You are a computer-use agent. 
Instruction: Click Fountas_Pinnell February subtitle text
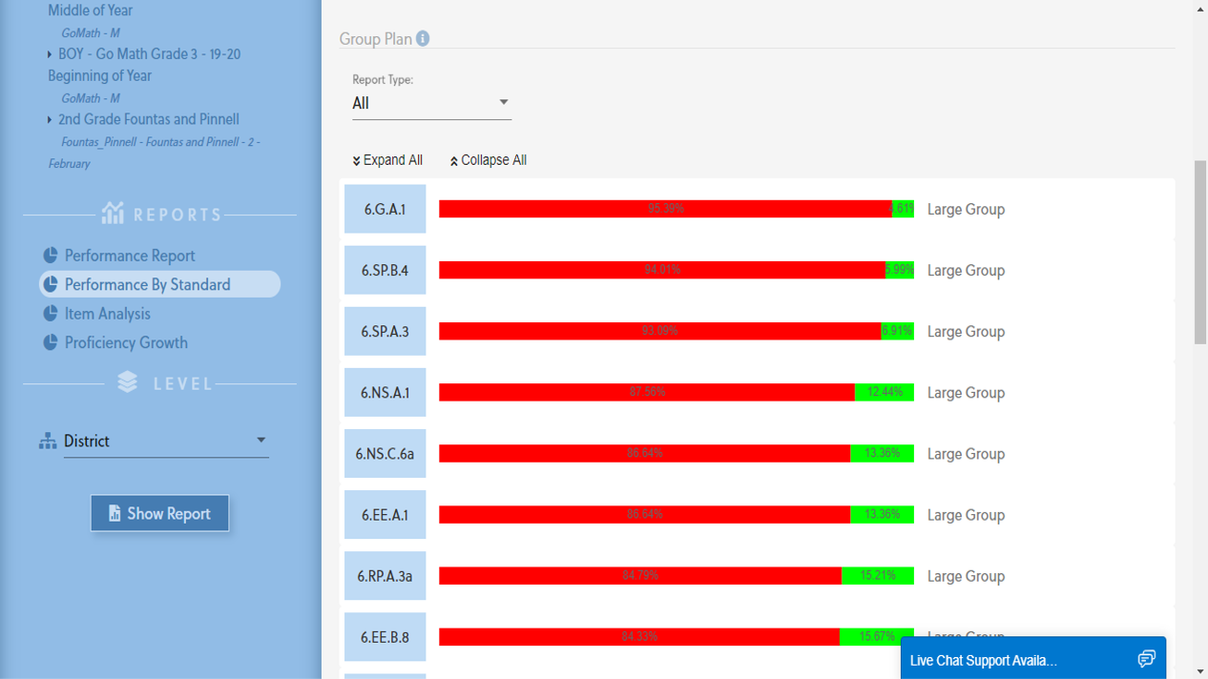coord(155,153)
